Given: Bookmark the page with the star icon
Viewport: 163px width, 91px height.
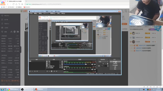Looking at the screenshot, I should click(x=22, y=4).
